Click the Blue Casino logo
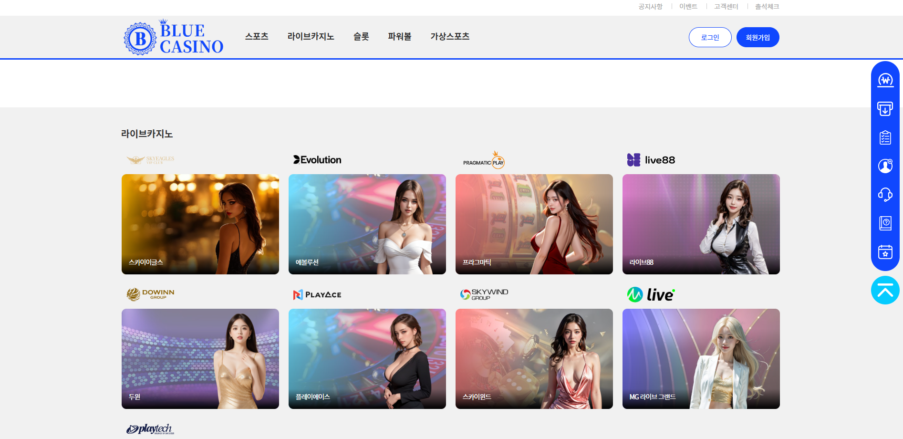The height and width of the screenshot is (439, 903). click(x=174, y=38)
